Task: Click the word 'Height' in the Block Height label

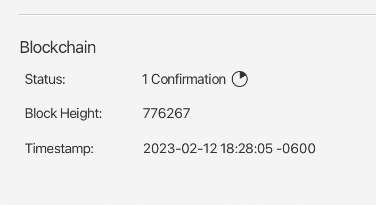Action: tap(81, 113)
